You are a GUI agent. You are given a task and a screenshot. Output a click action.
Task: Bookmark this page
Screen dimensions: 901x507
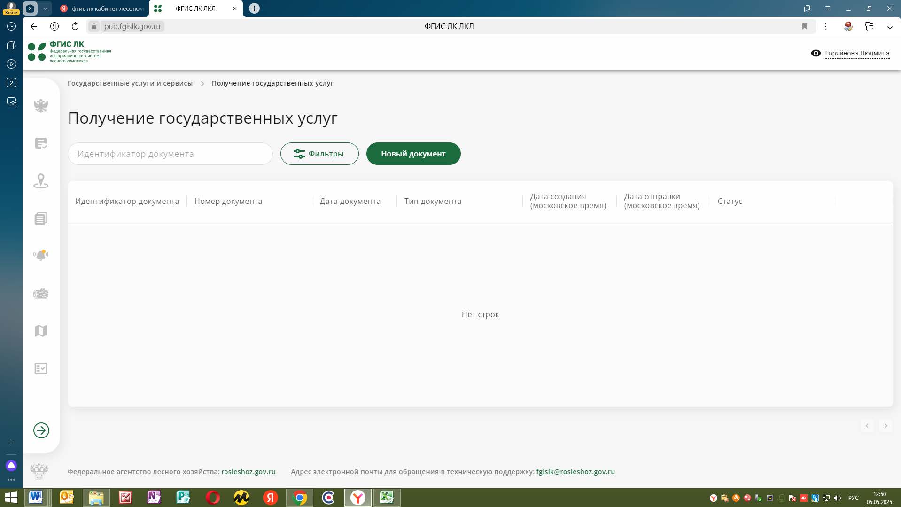pos(805,26)
